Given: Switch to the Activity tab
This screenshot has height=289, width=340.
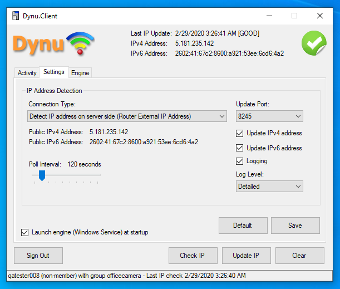Looking at the screenshot, I should [x=27, y=73].
